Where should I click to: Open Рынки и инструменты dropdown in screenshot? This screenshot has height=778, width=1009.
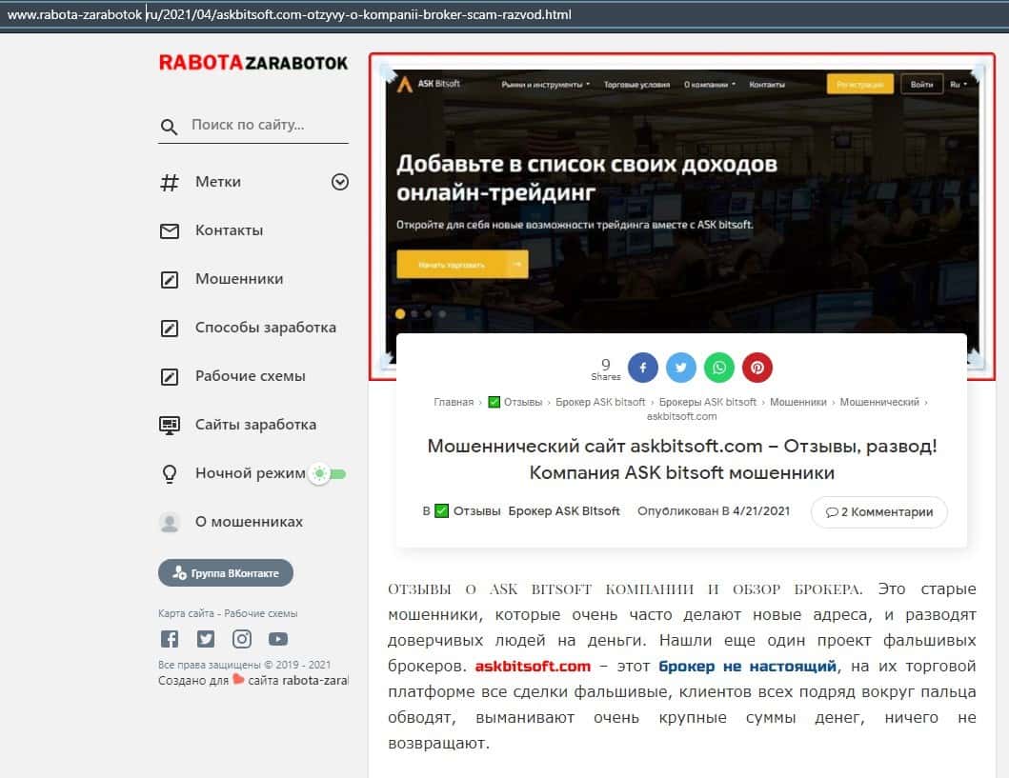(546, 84)
